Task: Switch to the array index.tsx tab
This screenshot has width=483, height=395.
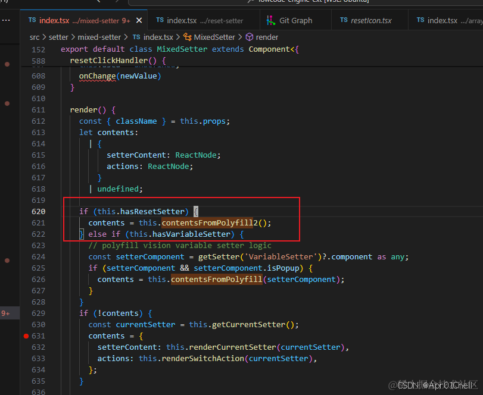Action: coord(445,20)
